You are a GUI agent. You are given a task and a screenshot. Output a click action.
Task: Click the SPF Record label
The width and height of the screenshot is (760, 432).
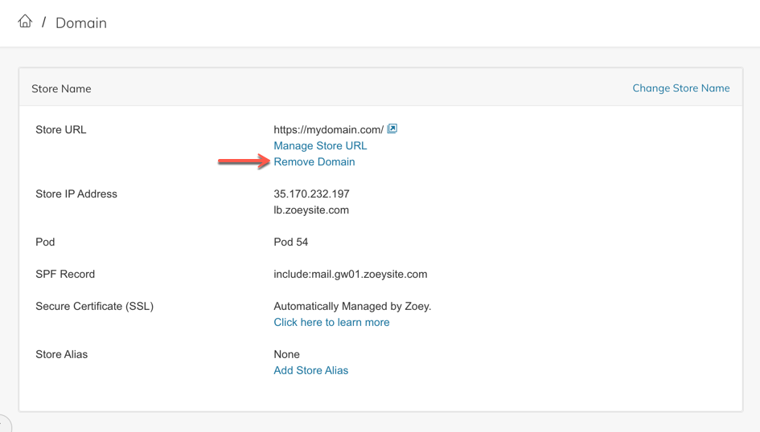click(x=65, y=275)
